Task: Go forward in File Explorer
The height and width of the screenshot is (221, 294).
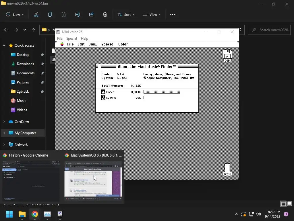Action: point(16,30)
